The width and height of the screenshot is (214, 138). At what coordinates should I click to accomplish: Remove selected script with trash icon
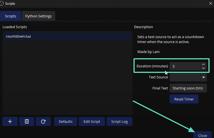click(27, 121)
